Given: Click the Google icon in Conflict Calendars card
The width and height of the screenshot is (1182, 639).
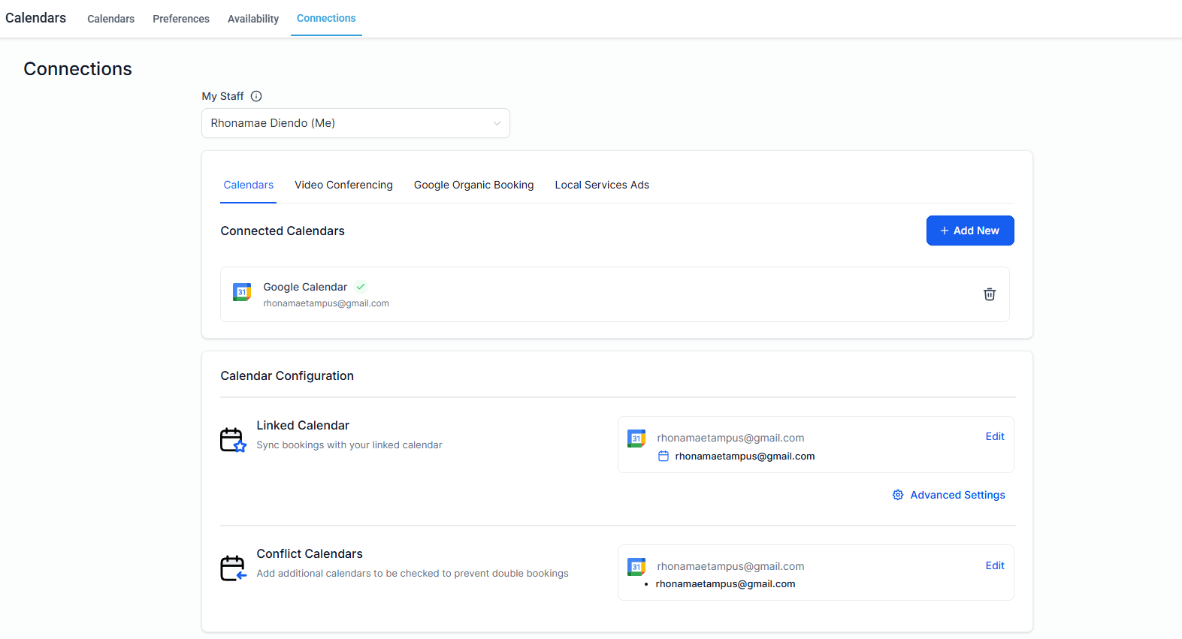Looking at the screenshot, I should coord(636,567).
